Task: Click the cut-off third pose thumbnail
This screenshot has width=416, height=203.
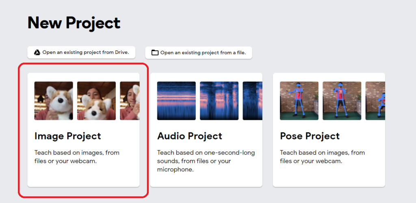Action: point(375,101)
